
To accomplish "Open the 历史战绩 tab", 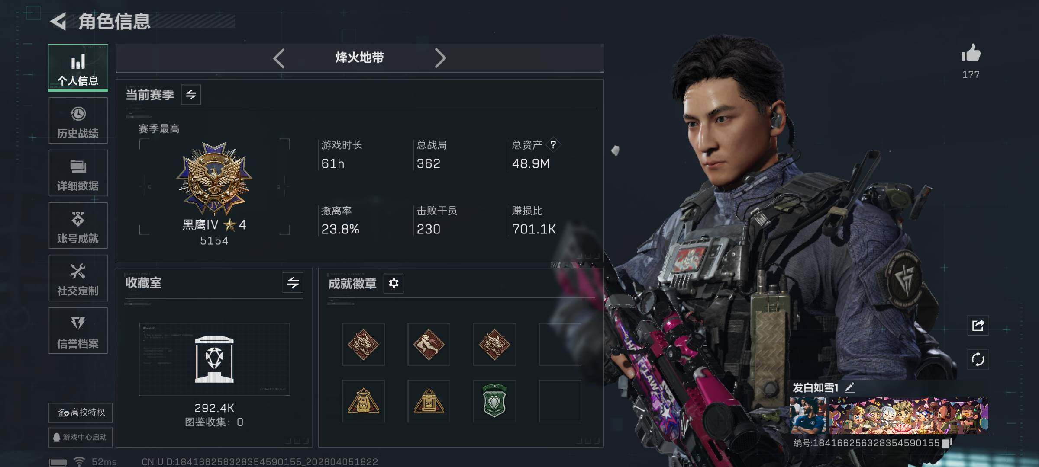I will [x=78, y=121].
